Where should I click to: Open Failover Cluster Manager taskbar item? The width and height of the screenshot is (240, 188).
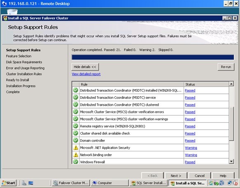(x=71, y=183)
